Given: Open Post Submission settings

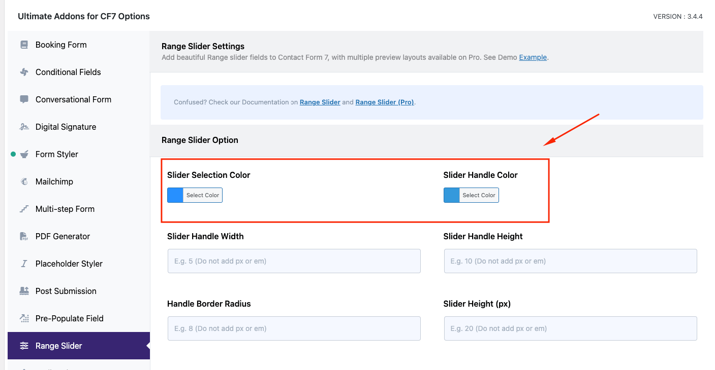Looking at the screenshot, I should pyautogui.click(x=79, y=291).
